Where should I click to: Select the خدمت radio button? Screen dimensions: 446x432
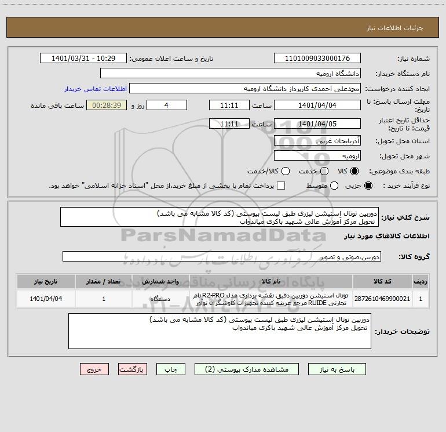(x=324, y=171)
